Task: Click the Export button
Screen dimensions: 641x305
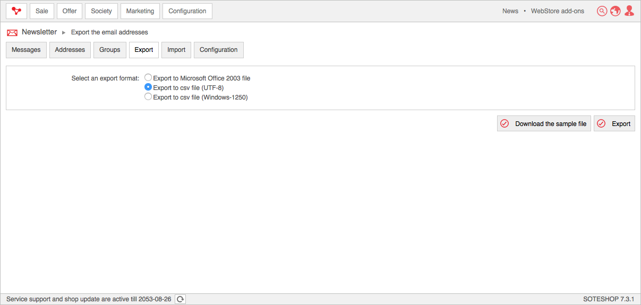Action: (x=614, y=123)
